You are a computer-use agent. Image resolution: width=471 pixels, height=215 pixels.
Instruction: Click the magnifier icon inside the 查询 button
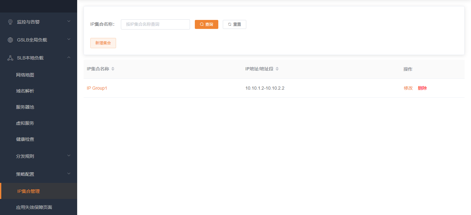[201, 24]
